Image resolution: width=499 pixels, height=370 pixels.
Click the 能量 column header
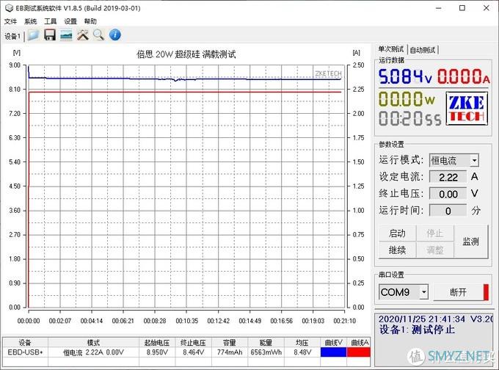coord(266,342)
